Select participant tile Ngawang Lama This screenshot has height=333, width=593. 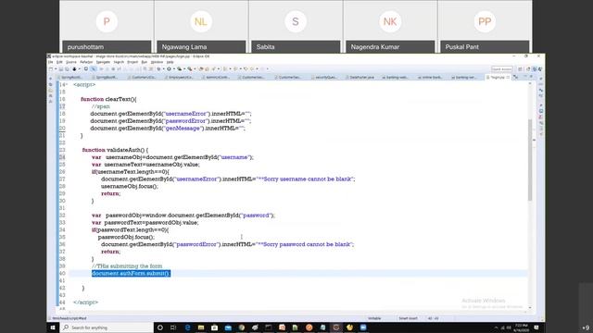[x=201, y=27]
